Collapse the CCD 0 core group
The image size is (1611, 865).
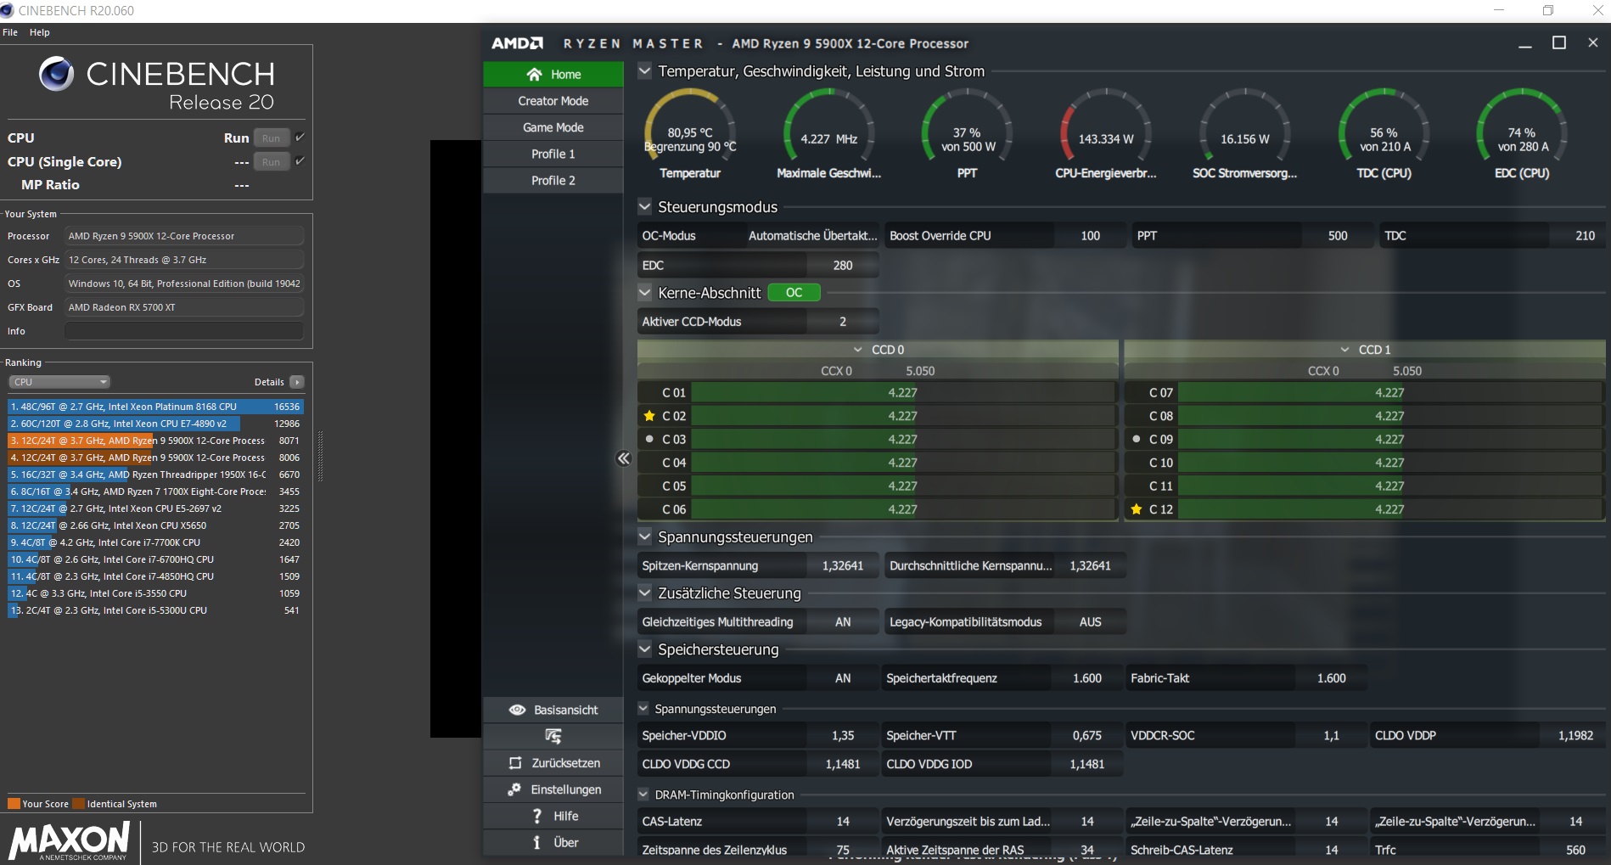(858, 350)
